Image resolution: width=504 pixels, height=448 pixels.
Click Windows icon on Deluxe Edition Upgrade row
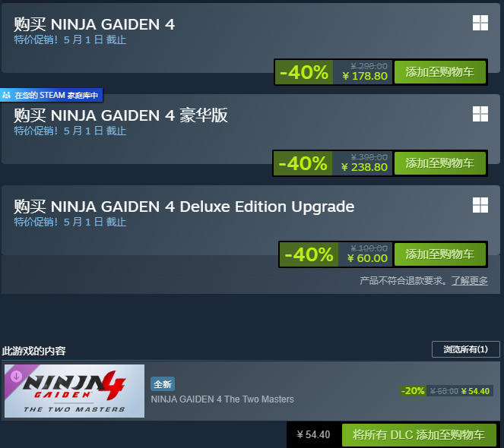[480, 205]
